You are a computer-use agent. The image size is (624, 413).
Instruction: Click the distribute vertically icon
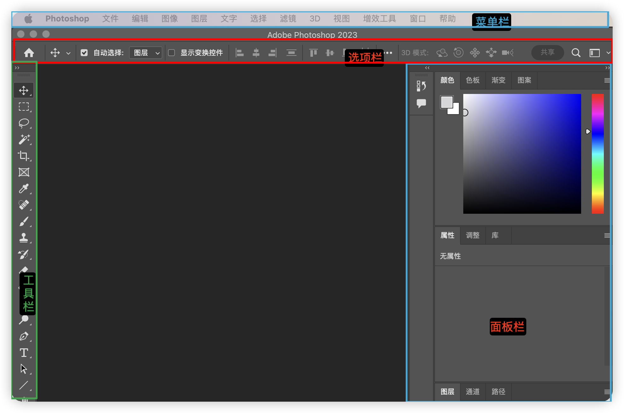[291, 53]
